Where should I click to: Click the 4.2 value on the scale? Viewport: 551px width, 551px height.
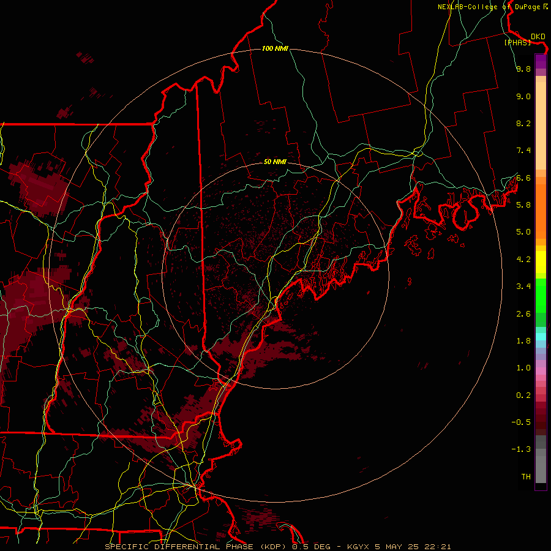[523, 260]
